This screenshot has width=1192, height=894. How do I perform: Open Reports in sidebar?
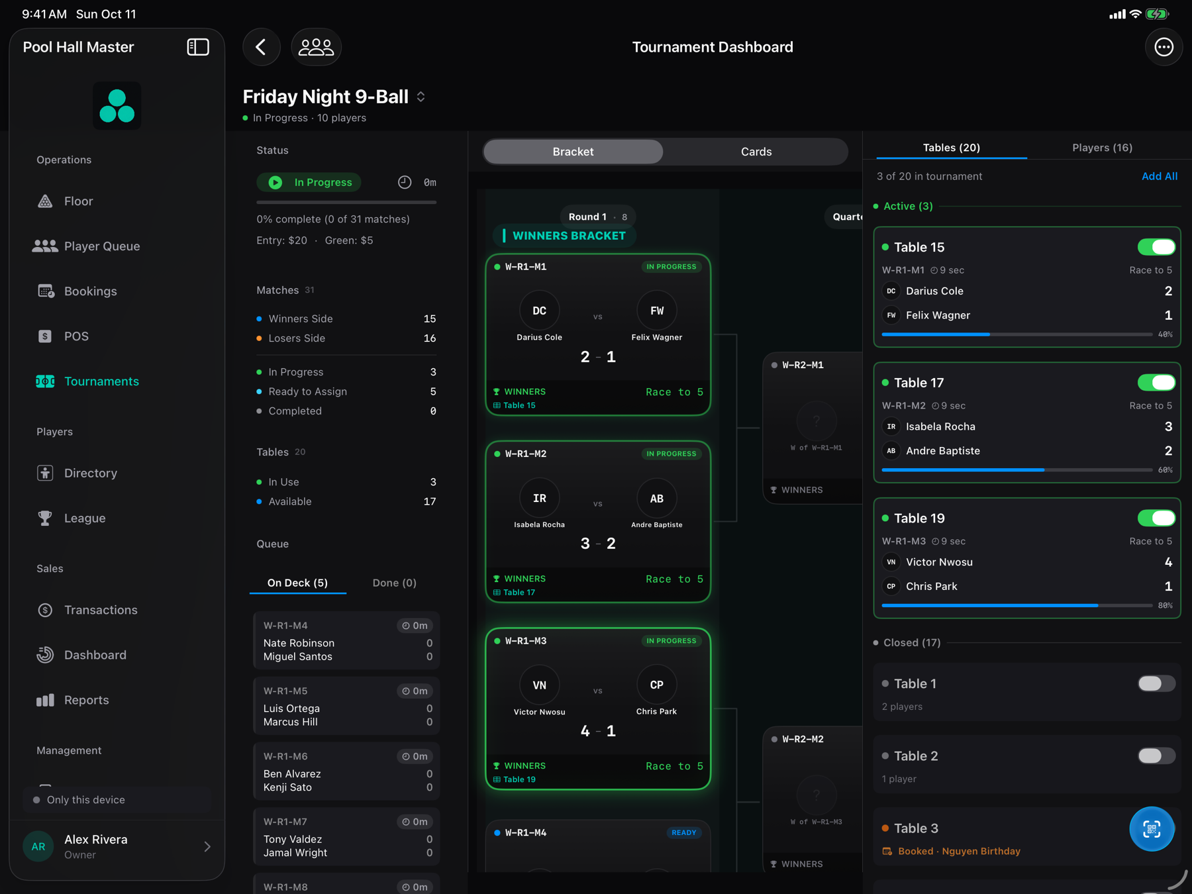[x=117, y=700]
